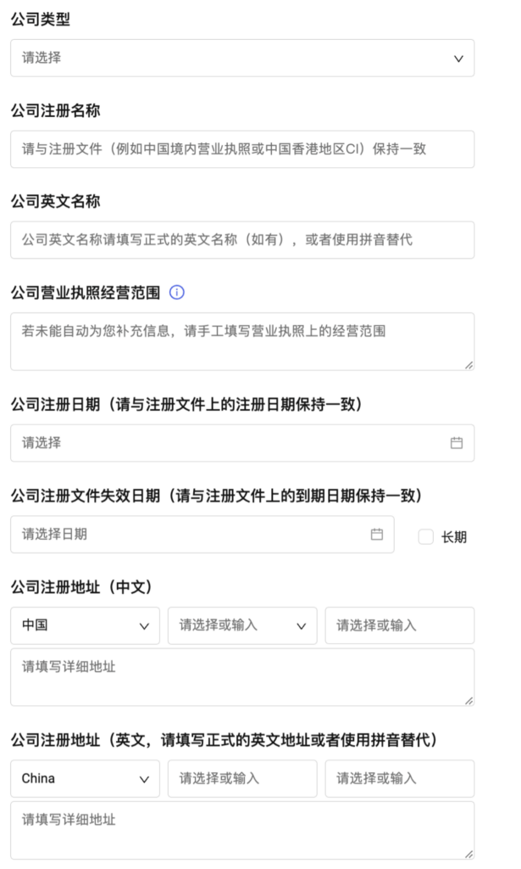Open the city 请选择或输入 dropdown for English address
Image resolution: width=521 pixels, height=869 pixels.
pos(398,778)
